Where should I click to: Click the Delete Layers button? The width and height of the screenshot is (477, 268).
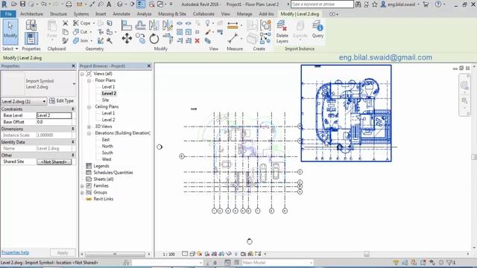pyautogui.click(x=282, y=31)
